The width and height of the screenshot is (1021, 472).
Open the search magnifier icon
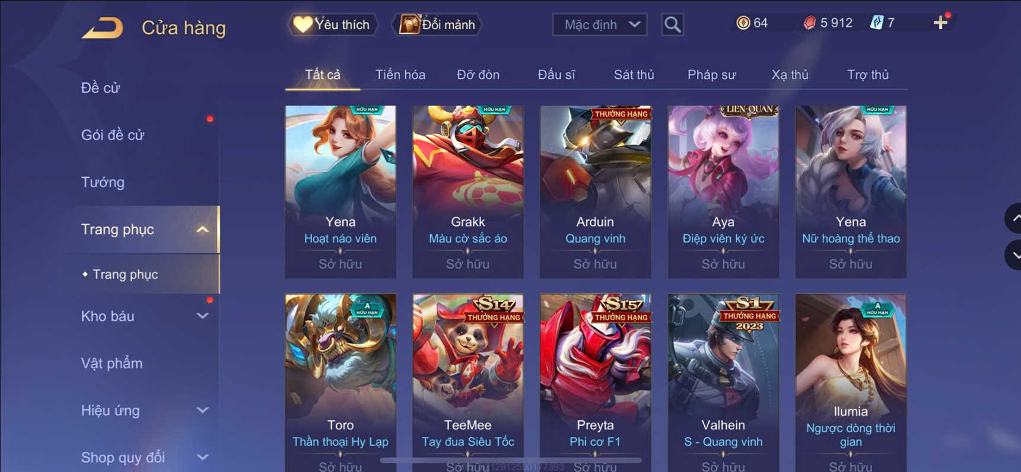(x=672, y=24)
